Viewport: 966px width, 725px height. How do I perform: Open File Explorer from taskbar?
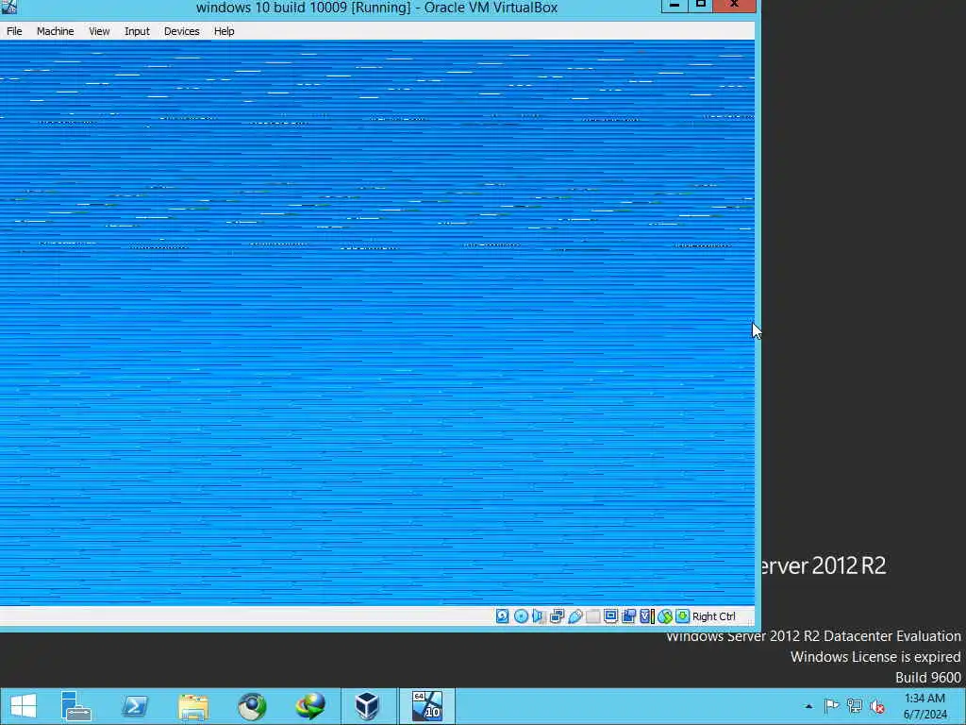(193, 706)
